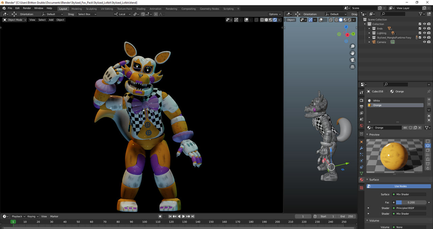Open the Render menu
433x229 pixels.
[27, 8]
